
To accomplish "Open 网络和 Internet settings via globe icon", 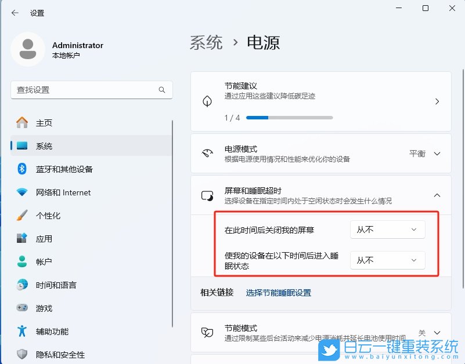I will [21, 192].
